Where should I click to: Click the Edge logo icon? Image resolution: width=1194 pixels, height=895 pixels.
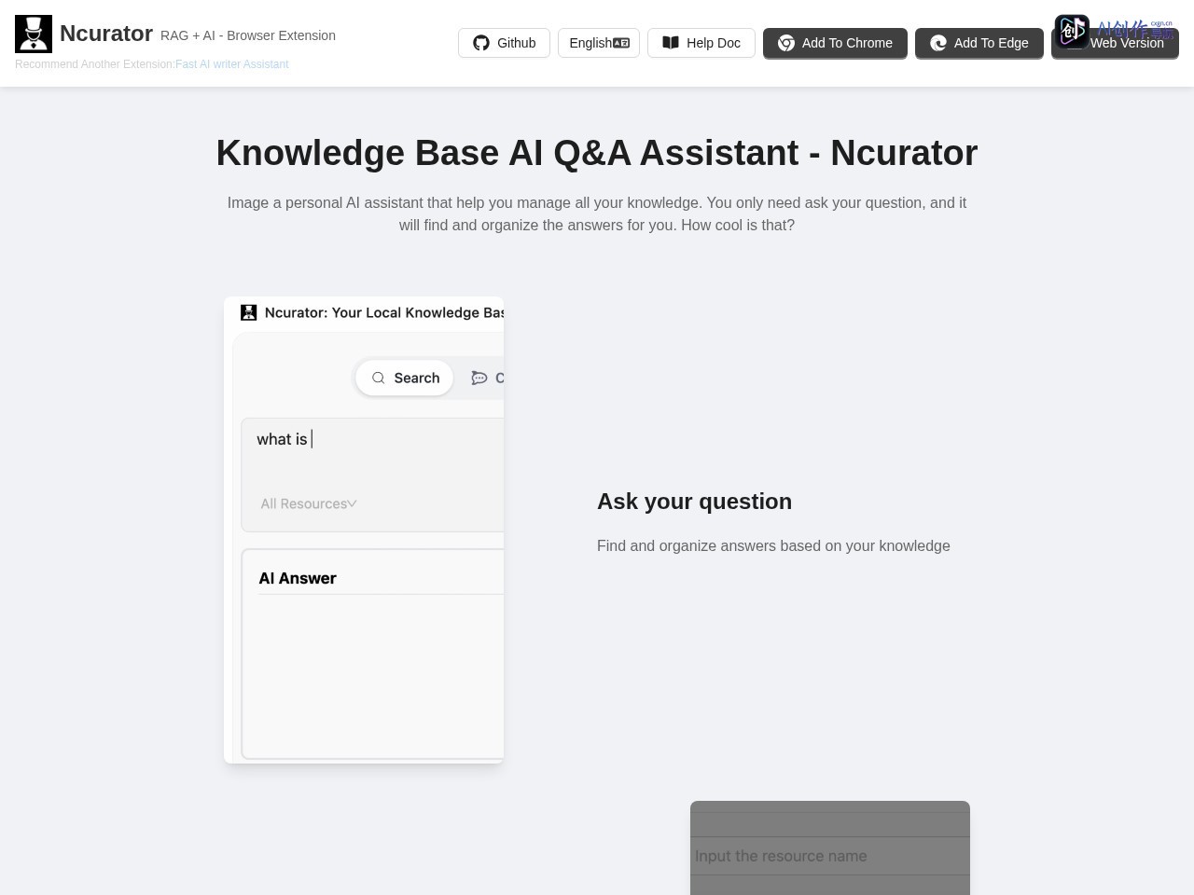click(938, 43)
